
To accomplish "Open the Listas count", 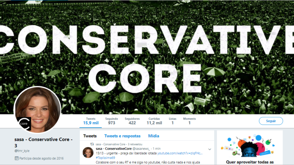I will 172,121.
